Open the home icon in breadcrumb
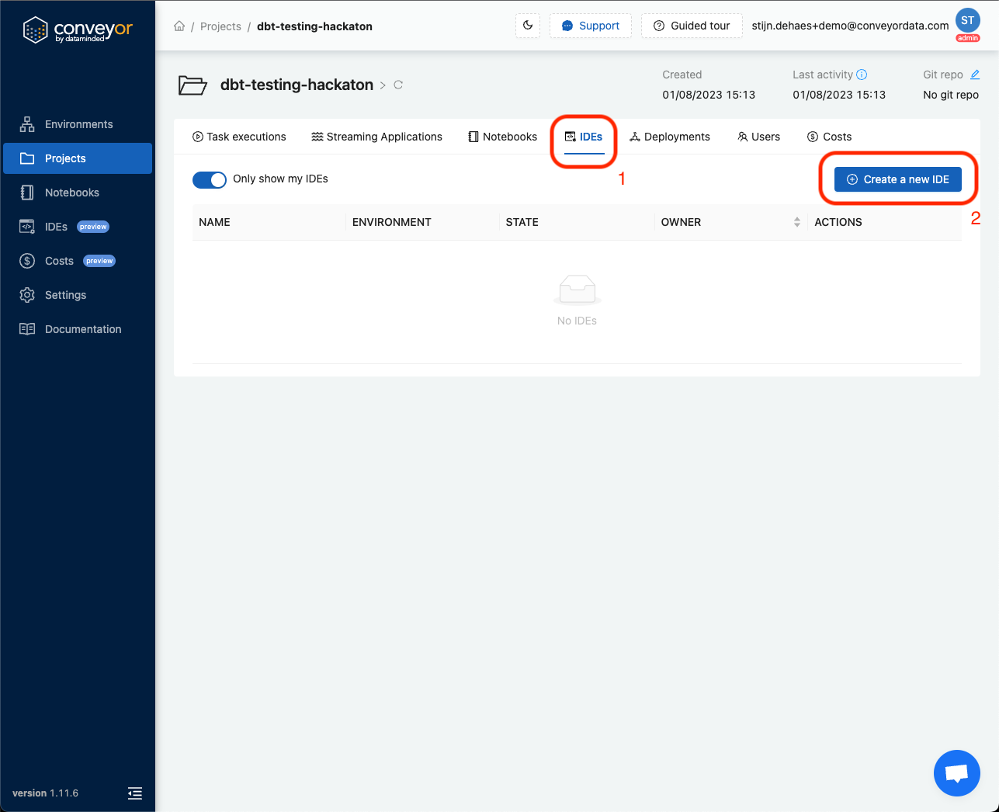The image size is (999, 812). click(179, 26)
